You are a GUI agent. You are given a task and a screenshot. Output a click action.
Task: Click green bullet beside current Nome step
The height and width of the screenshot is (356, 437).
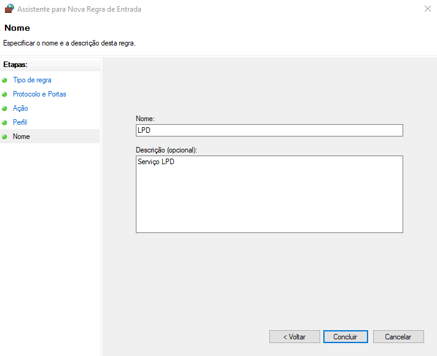5,137
